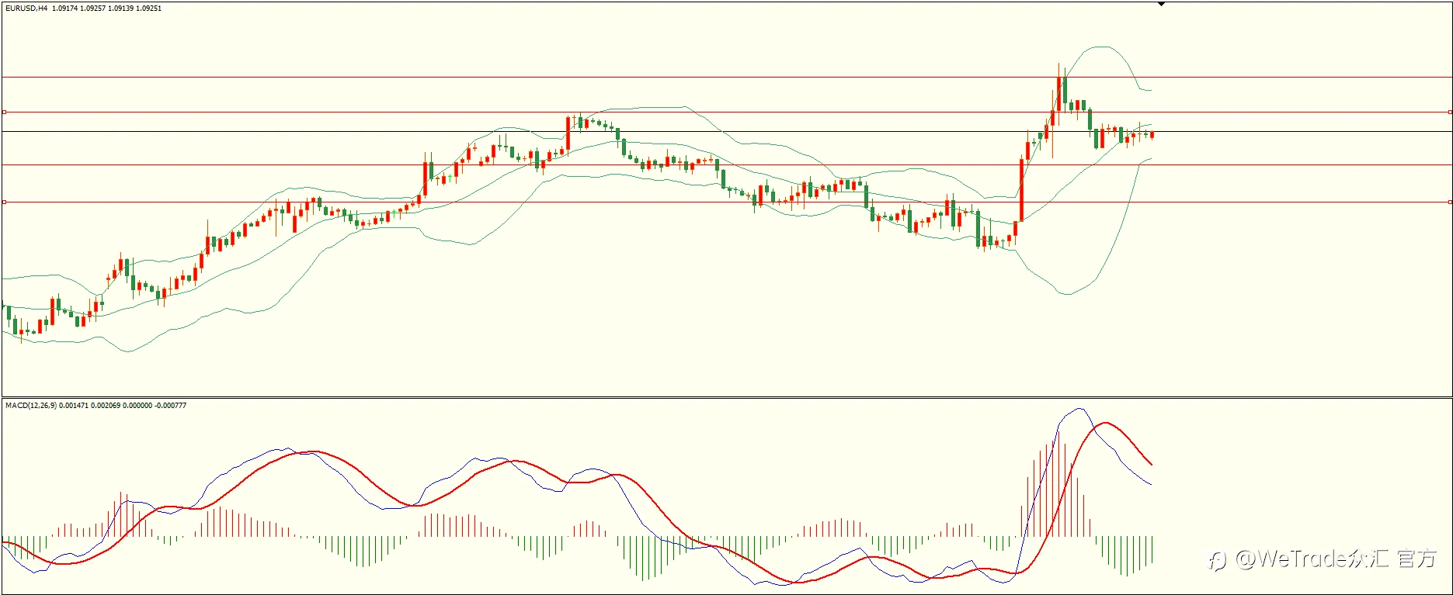Select the lowest red horizontal line

coord(726,202)
